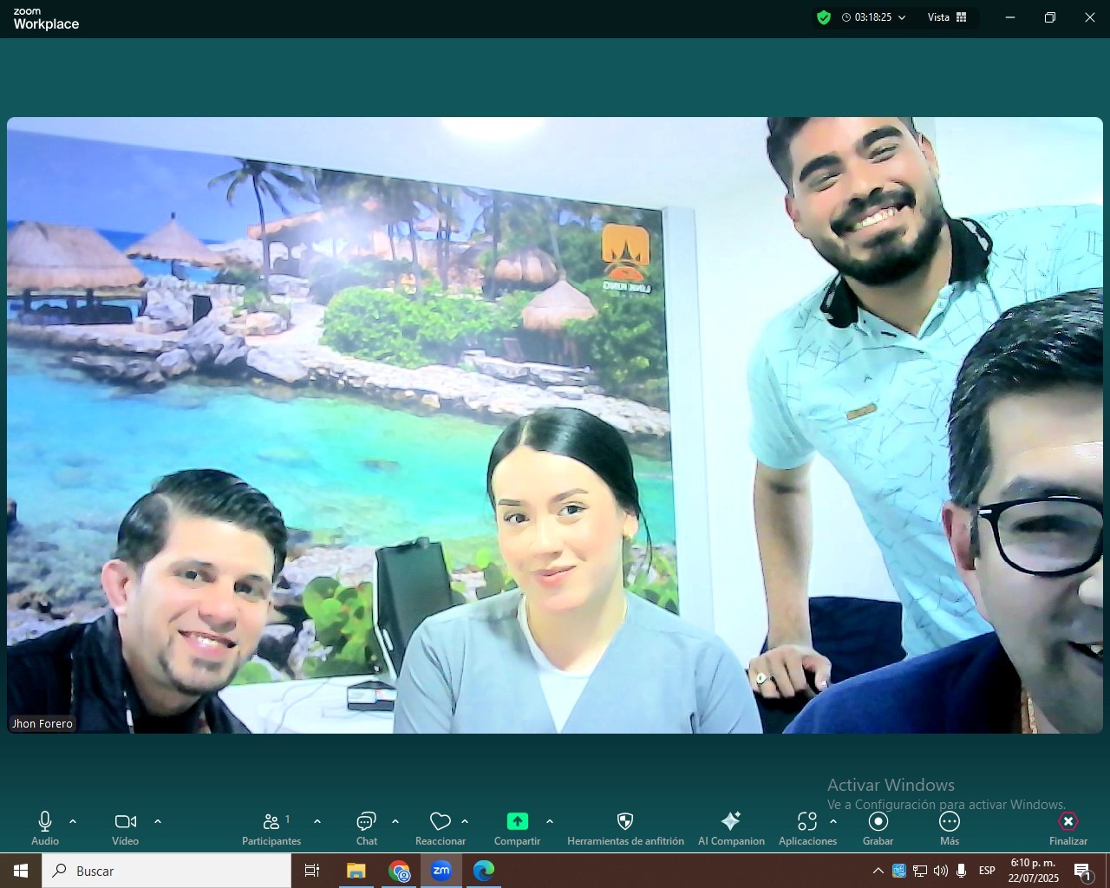Click the green encryption shield icon
The width and height of the screenshot is (1110, 888).
click(x=824, y=17)
